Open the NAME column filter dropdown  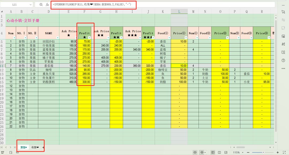(57, 38)
